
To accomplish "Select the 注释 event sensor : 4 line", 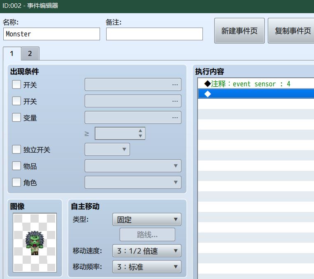I will click(x=256, y=84).
